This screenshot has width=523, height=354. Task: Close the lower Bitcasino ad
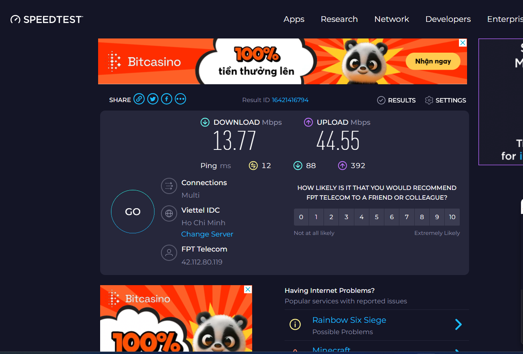point(248,289)
